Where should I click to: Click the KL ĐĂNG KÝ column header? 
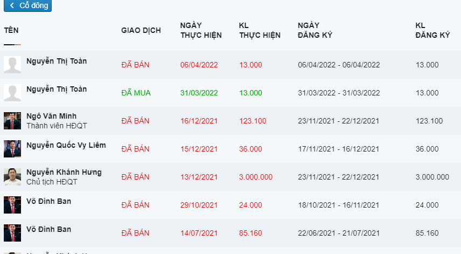tap(432, 30)
